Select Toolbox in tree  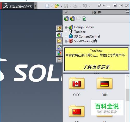(x=80, y=32)
